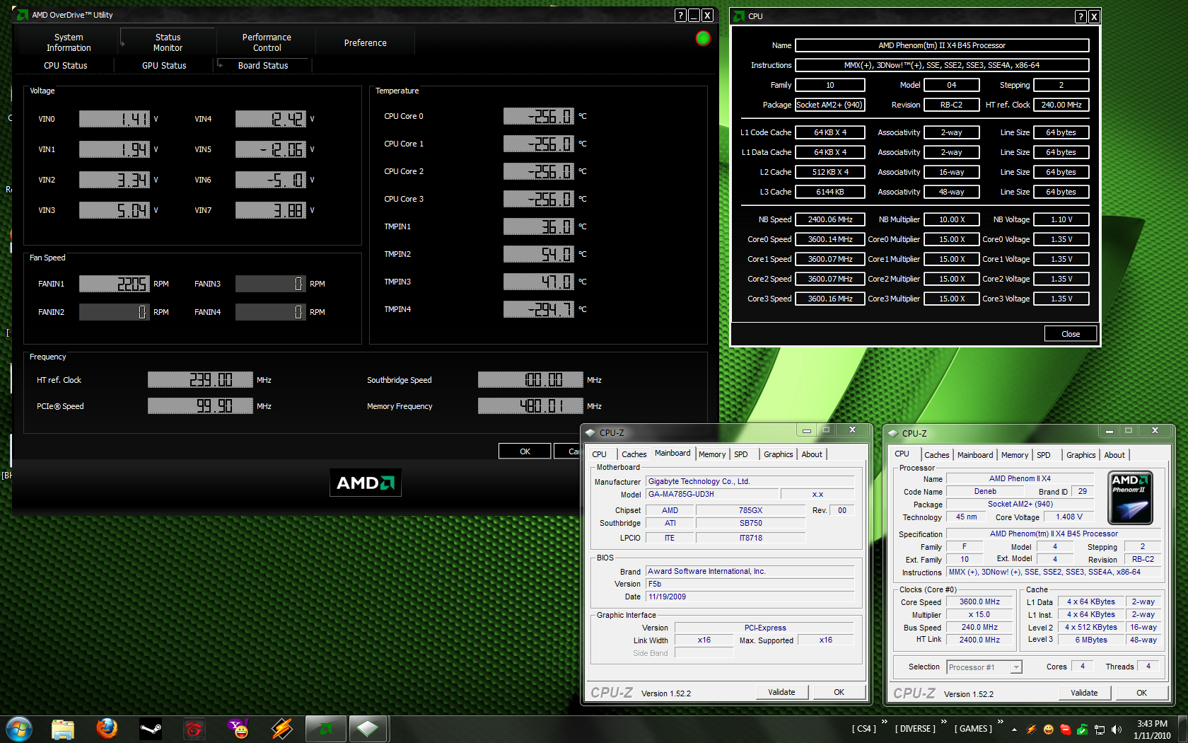Open About tab in Mainboard CPU-Z window
Viewport: 1188px width, 743px height.
[812, 454]
